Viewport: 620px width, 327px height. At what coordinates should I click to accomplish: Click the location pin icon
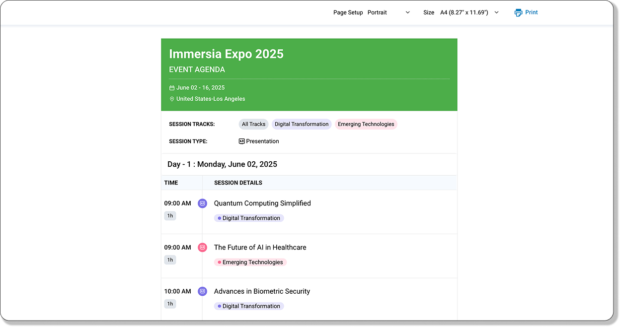tap(172, 99)
